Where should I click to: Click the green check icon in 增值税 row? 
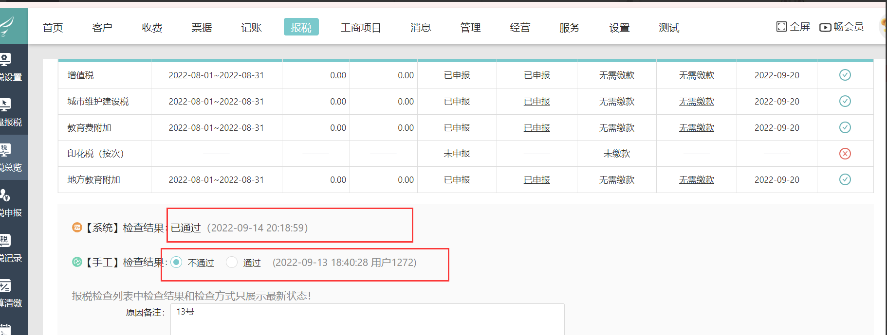845,75
